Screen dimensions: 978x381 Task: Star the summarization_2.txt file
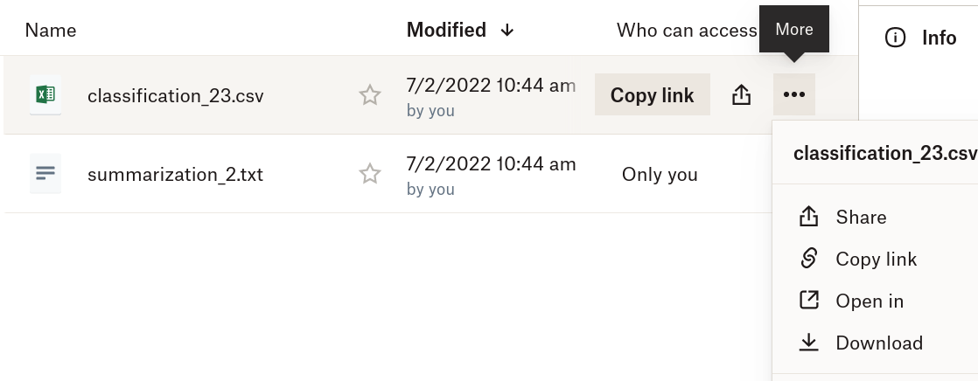coord(370,174)
